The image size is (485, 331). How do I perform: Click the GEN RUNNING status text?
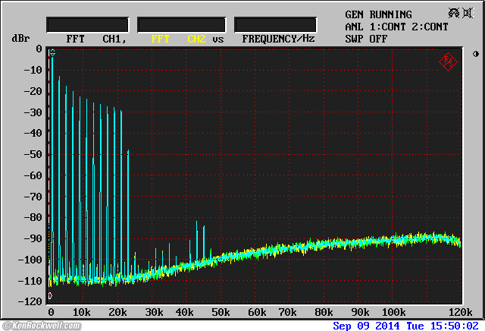(378, 14)
